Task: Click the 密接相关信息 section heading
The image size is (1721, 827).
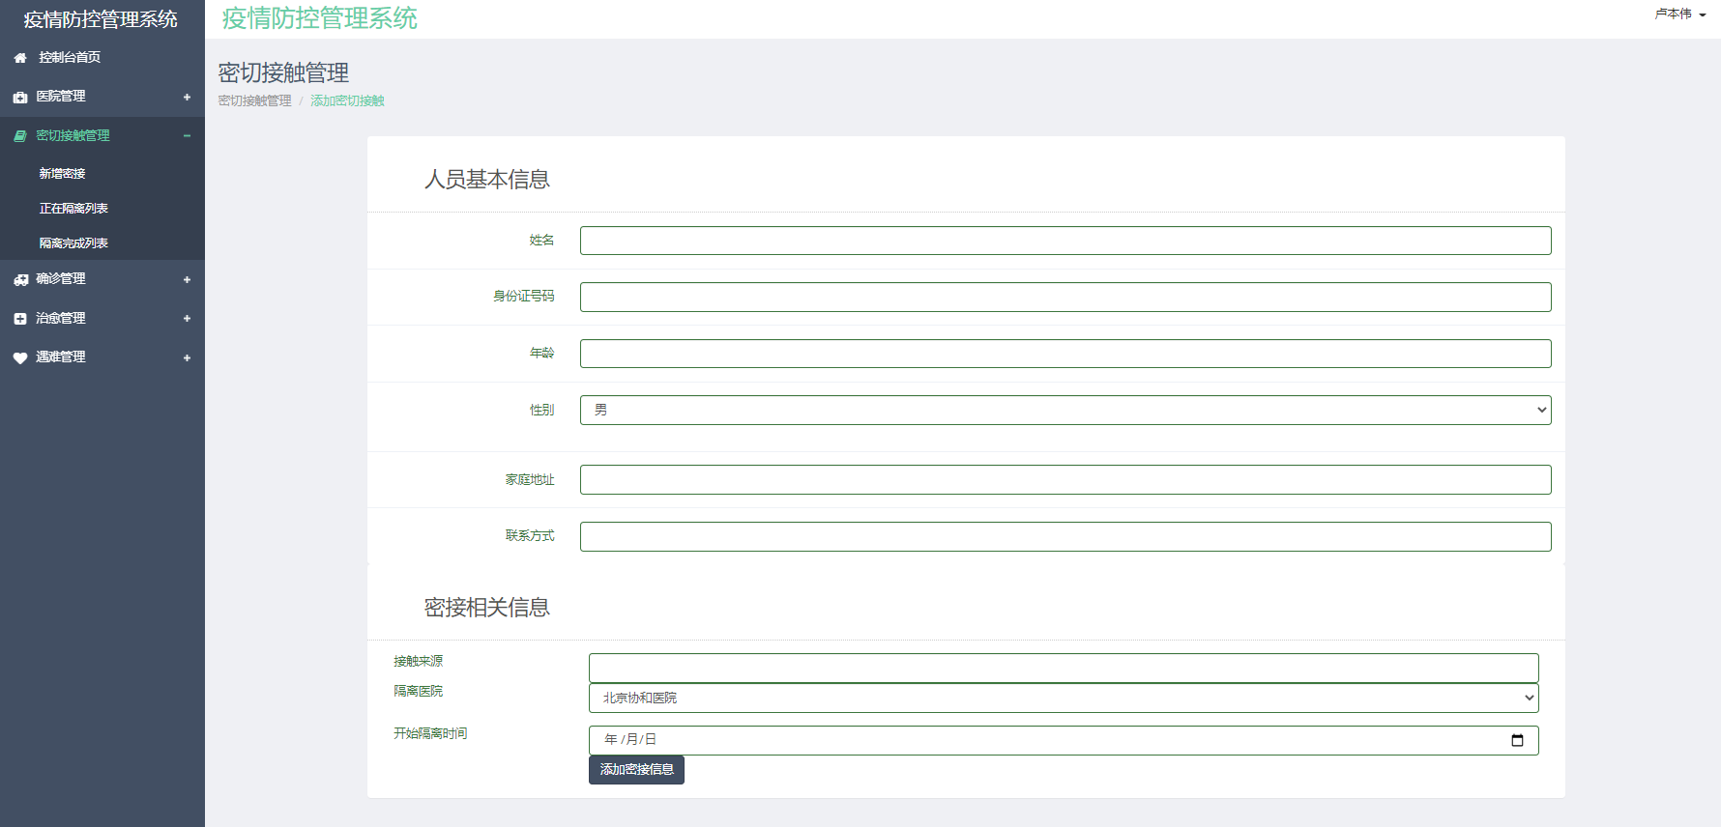Action: point(487,608)
